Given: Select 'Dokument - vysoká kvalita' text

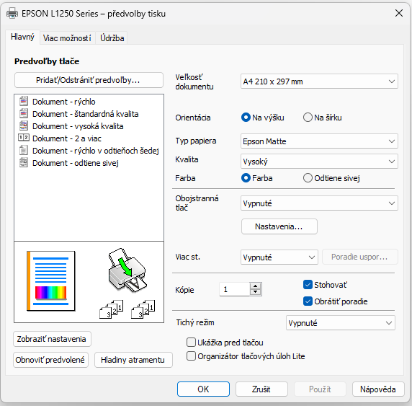Looking at the screenshot, I should [78, 126].
